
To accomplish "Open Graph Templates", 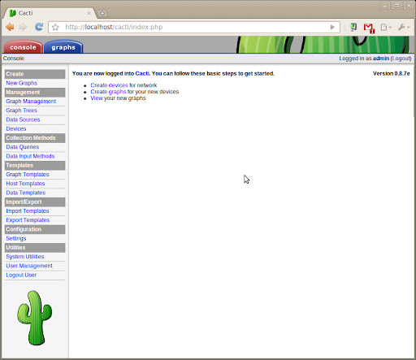I will point(28,175).
